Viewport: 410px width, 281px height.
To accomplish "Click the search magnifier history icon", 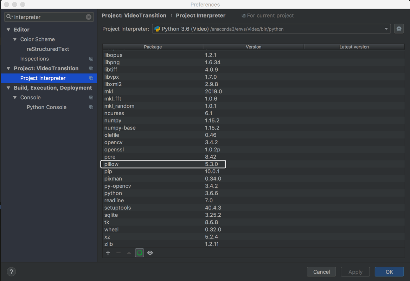I will (x=10, y=17).
